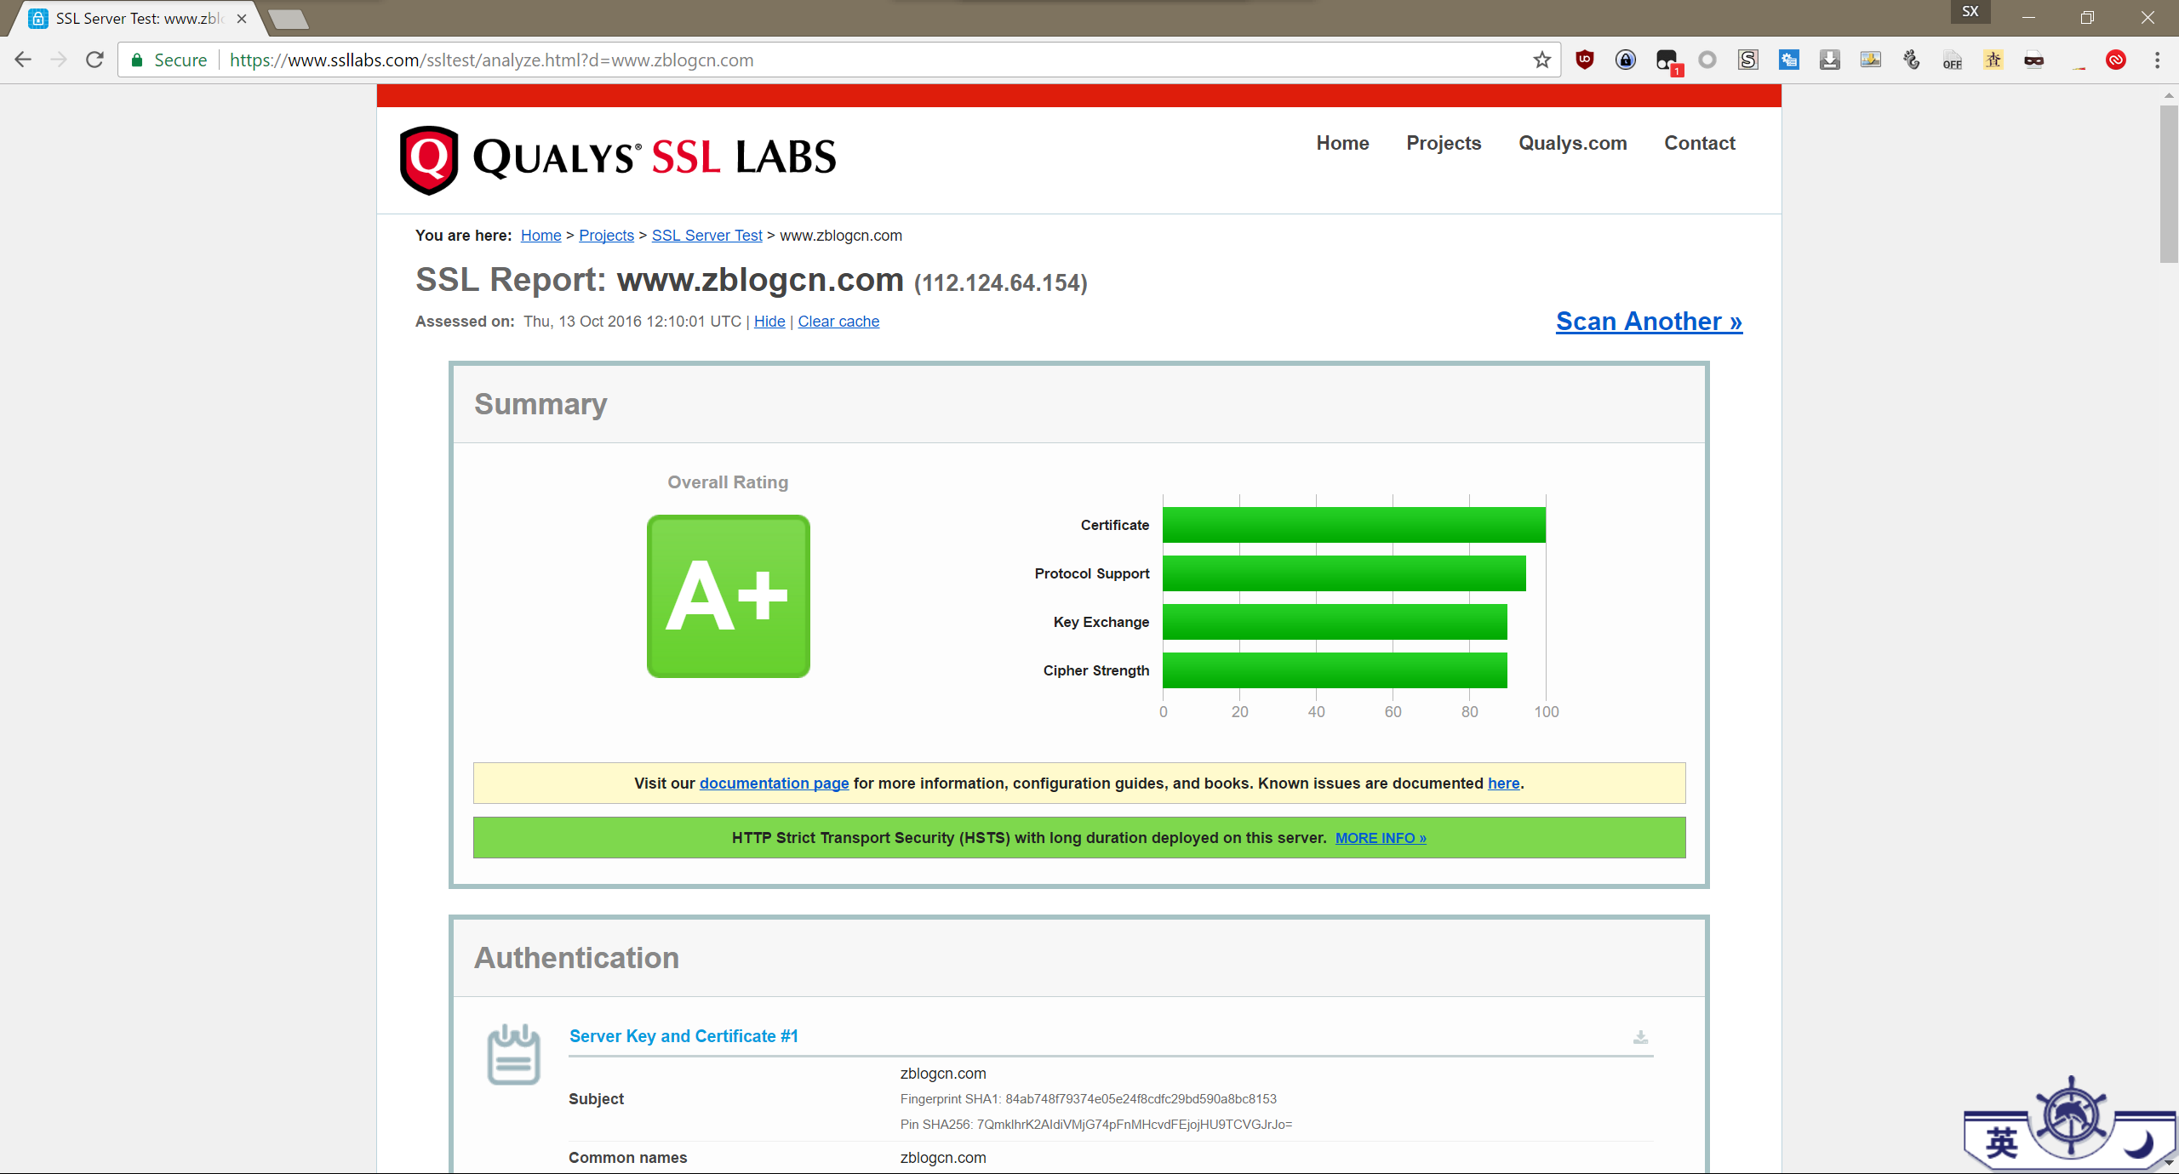Click the Clear cache link
Screen dimensions: 2179x1174
pos(838,322)
